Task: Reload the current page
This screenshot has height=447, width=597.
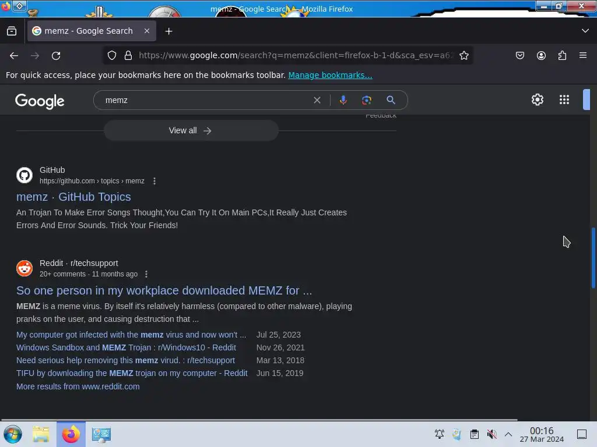Action: pos(56,55)
